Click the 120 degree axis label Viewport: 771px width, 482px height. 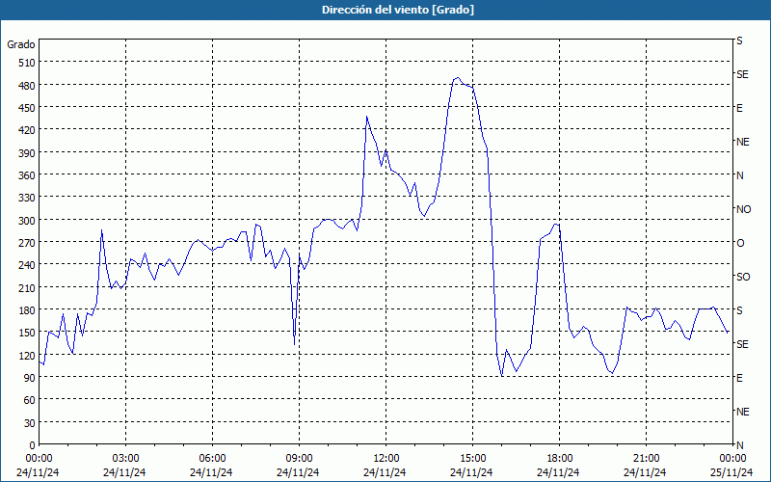[27, 355]
